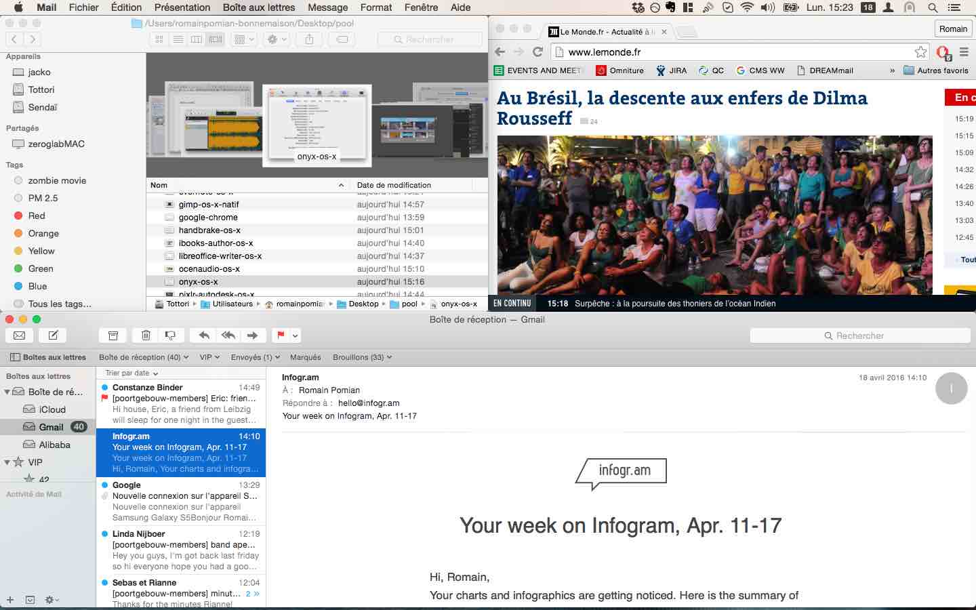This screenshot has height=610, width=976.
Task: Forward the selected email
Action: [x=252, y=335]
